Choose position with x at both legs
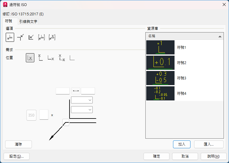This screenshot has width=229, height=163. click(62, 58)
